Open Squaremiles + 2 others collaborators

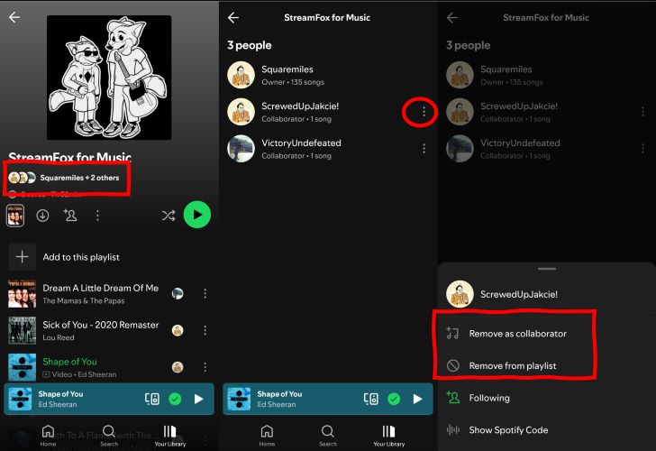point(64,178)
